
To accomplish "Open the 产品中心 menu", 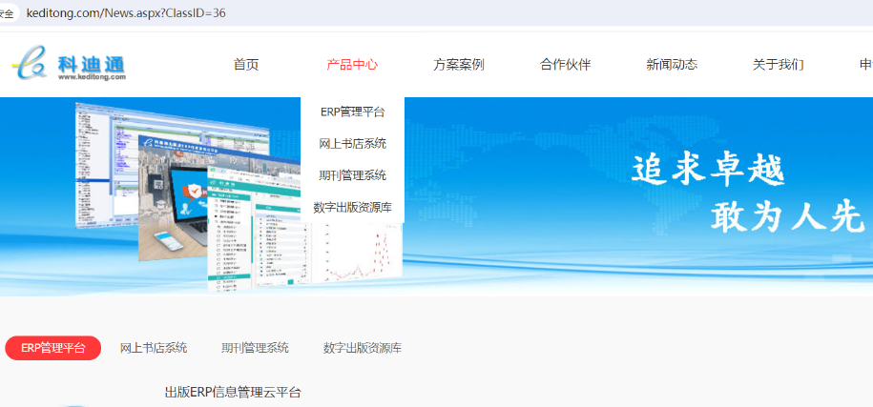I will (x=352, y=65).
